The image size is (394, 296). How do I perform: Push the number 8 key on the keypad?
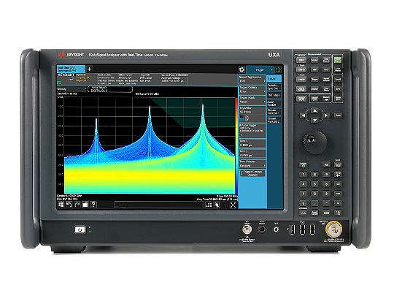pos(314,174)
